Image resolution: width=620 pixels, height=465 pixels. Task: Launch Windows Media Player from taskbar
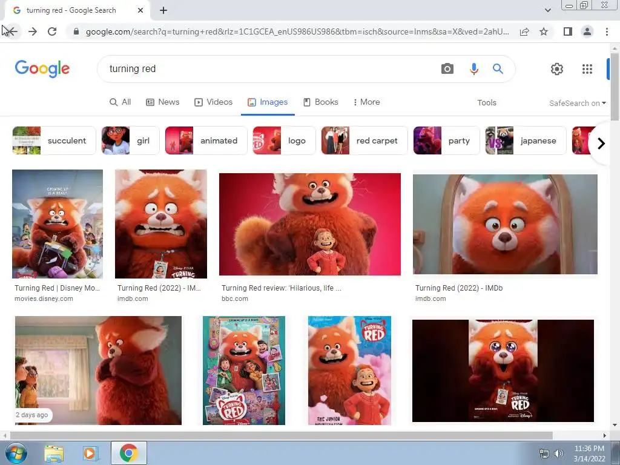click(90, 453)
